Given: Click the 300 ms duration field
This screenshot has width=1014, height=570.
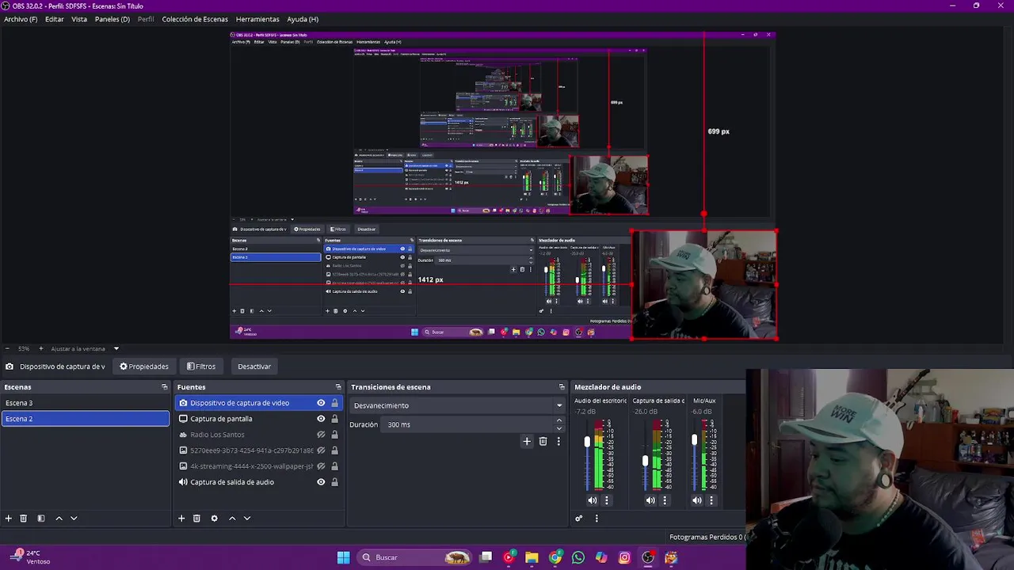Looking at the screenshot, I should (467, 424).
